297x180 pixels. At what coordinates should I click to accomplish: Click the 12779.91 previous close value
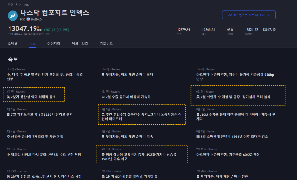coord(184,30)
